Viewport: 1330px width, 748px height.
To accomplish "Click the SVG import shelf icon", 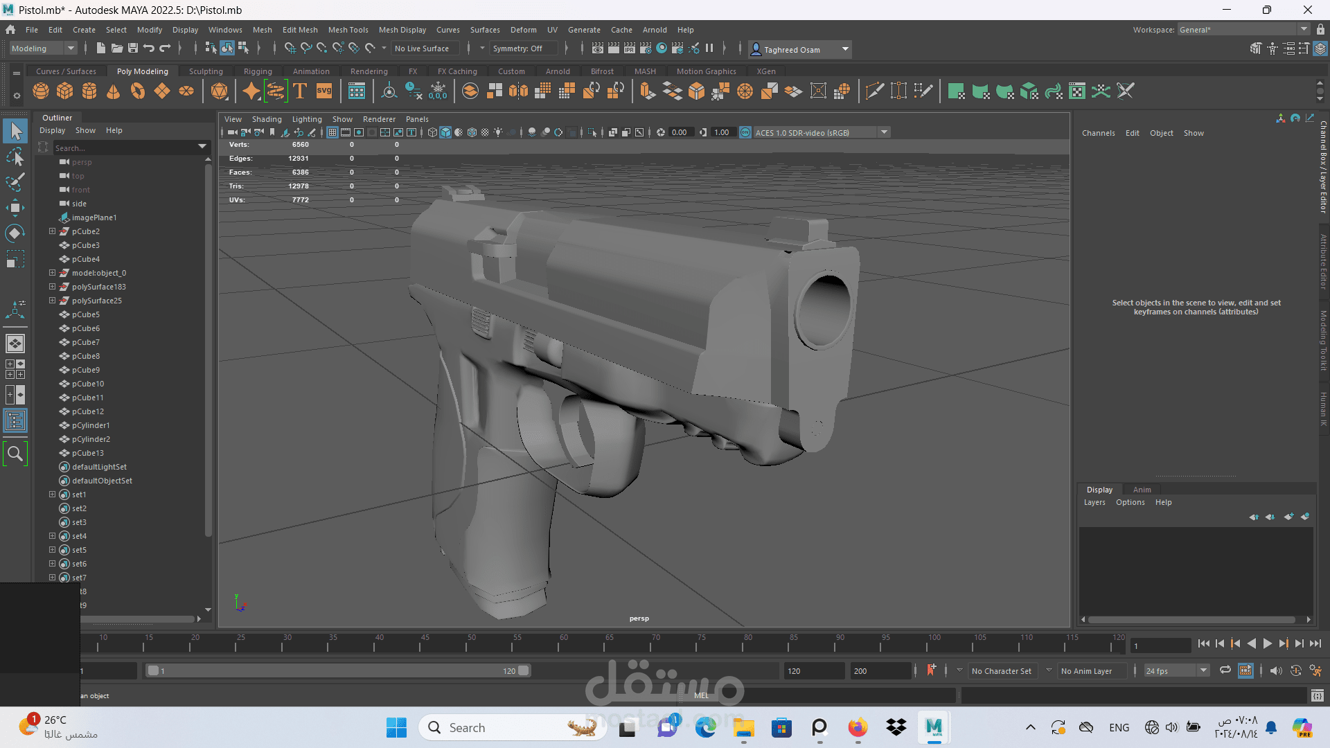I will pos(324,91).
